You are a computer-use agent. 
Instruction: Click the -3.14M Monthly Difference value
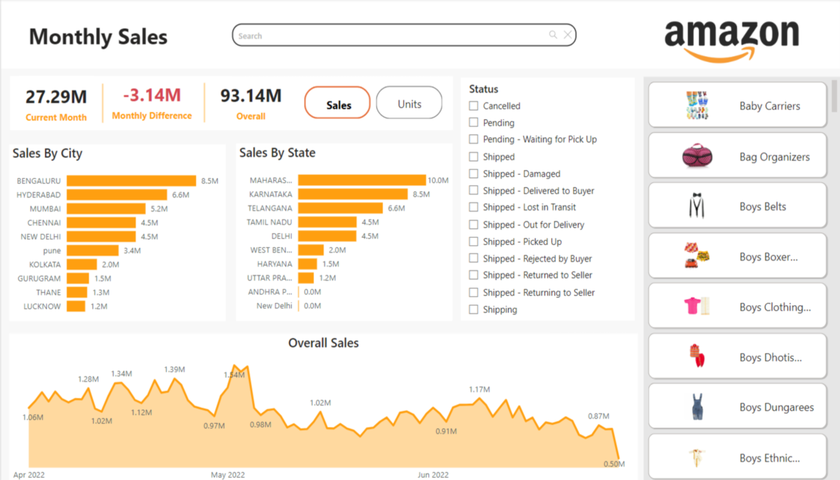tap(152, 95)
